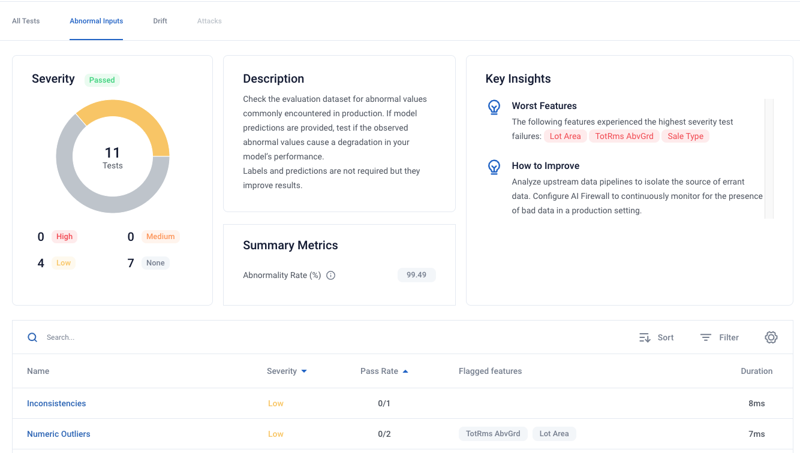Viewport: 800px width, 453px height.
Task: Click the Worst Features lightbulb icon
Action: pyautogui.click(x=494, y=107)
